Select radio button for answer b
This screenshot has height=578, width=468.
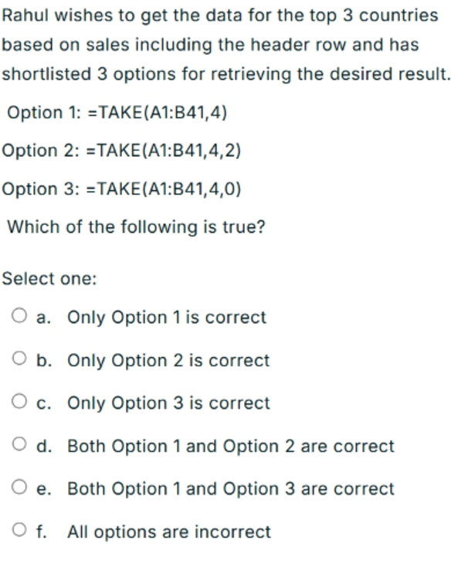19,359
